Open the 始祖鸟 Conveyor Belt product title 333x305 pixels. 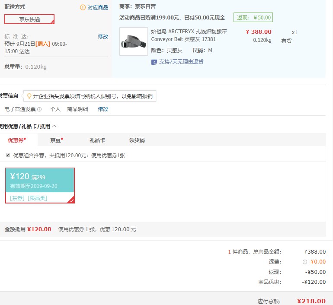[189, 35]
